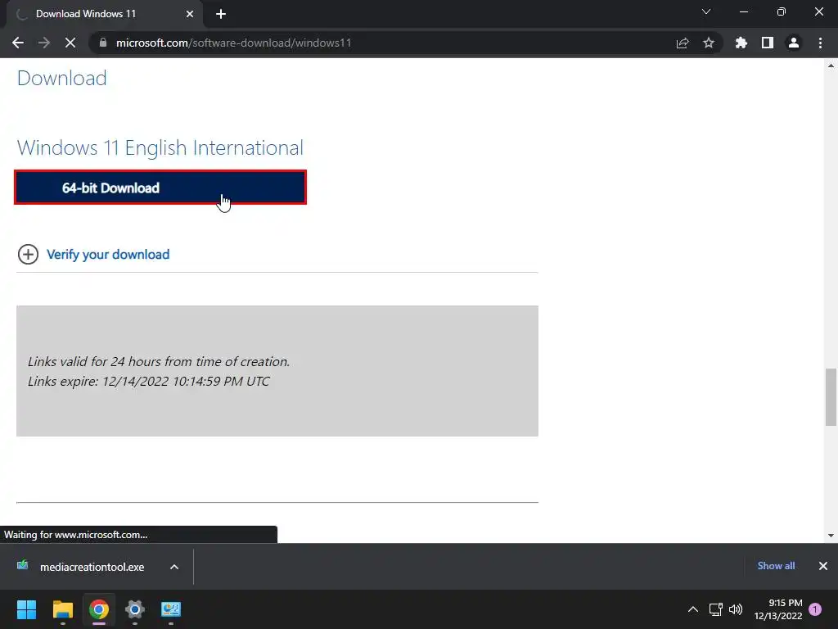Go back to the previous page
Image resolution: width=838 pixels, height=629 pixels.
(x=18, y=43)
